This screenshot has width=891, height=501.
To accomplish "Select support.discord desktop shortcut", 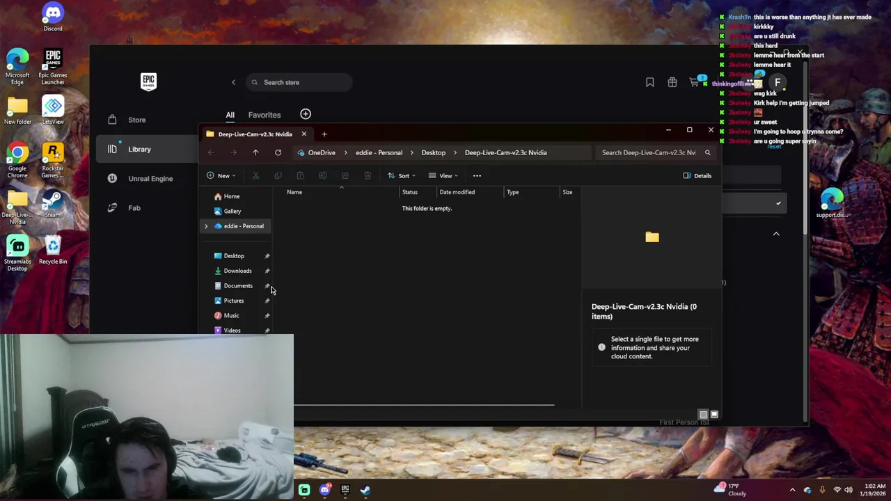I will (832, 204).
